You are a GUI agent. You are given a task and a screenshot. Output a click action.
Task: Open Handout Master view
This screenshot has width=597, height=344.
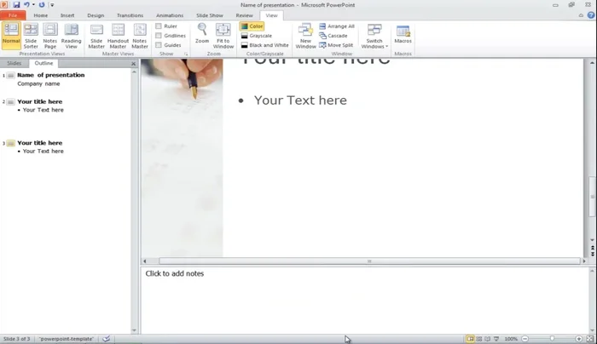coord(118,35)
